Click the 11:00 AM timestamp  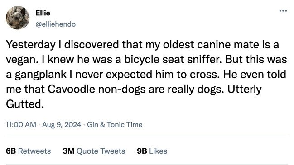point(21,125)
